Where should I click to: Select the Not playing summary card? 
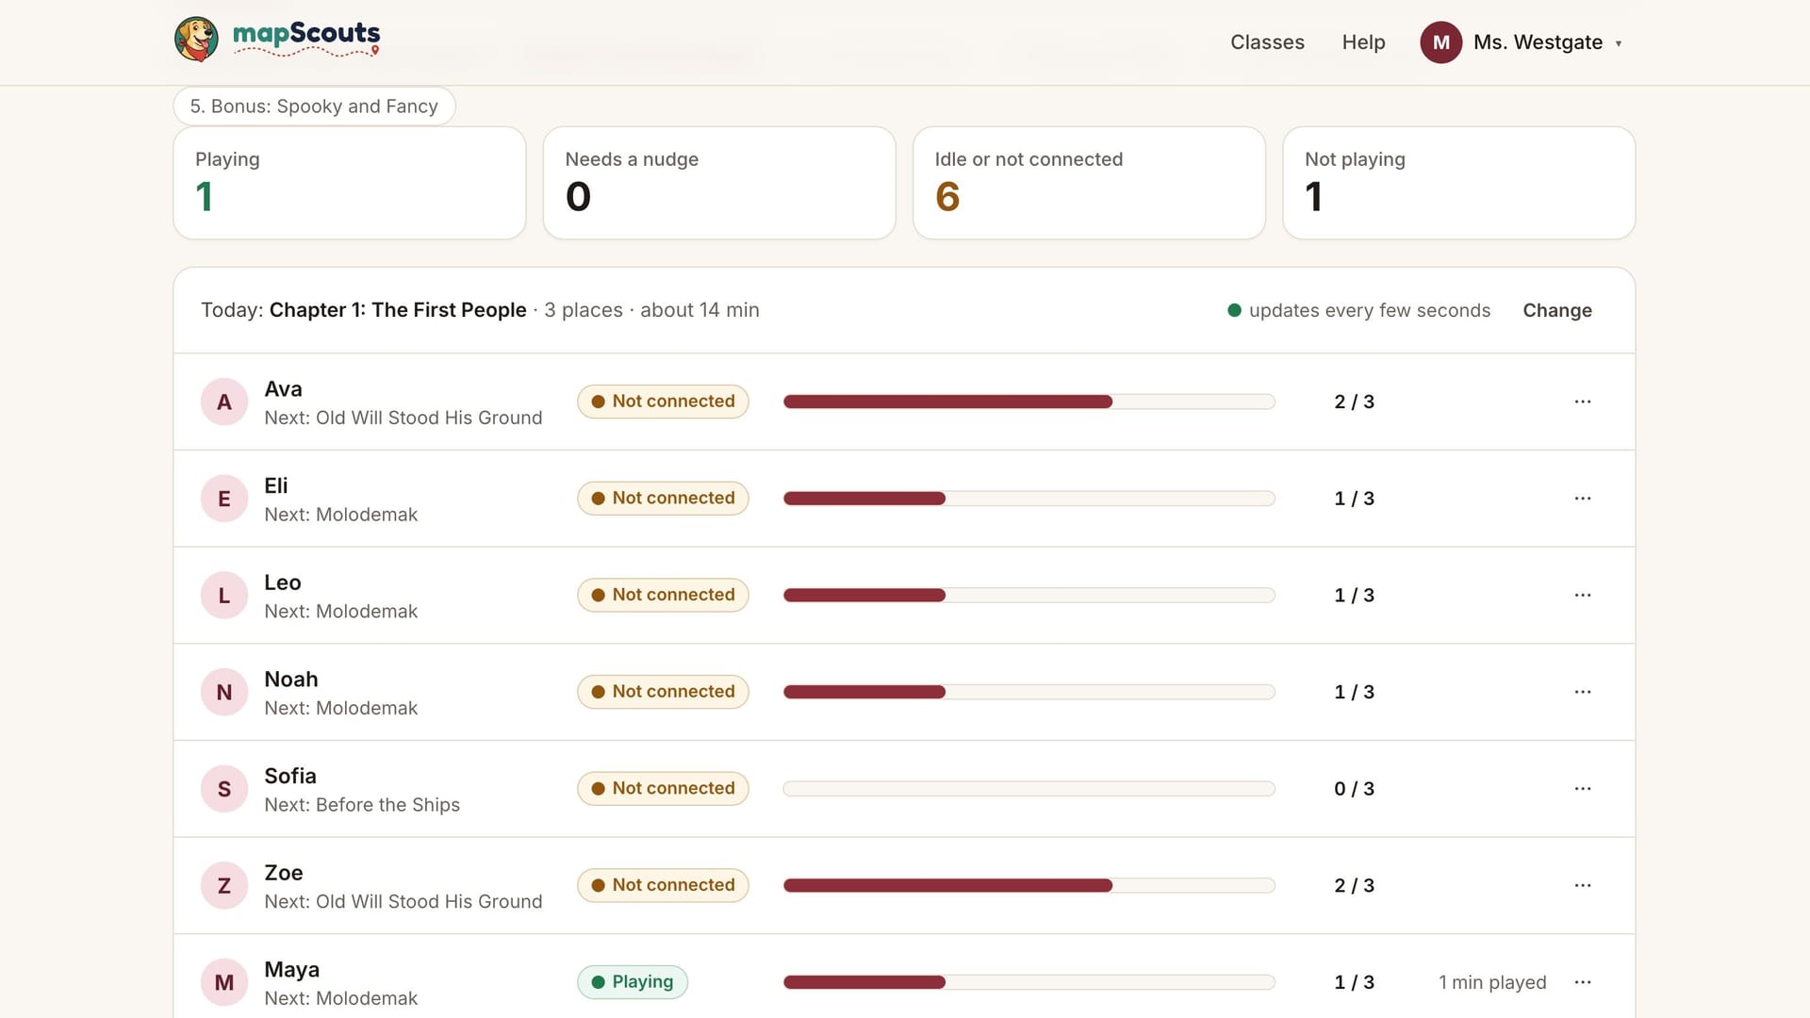tap(1458, 183)
